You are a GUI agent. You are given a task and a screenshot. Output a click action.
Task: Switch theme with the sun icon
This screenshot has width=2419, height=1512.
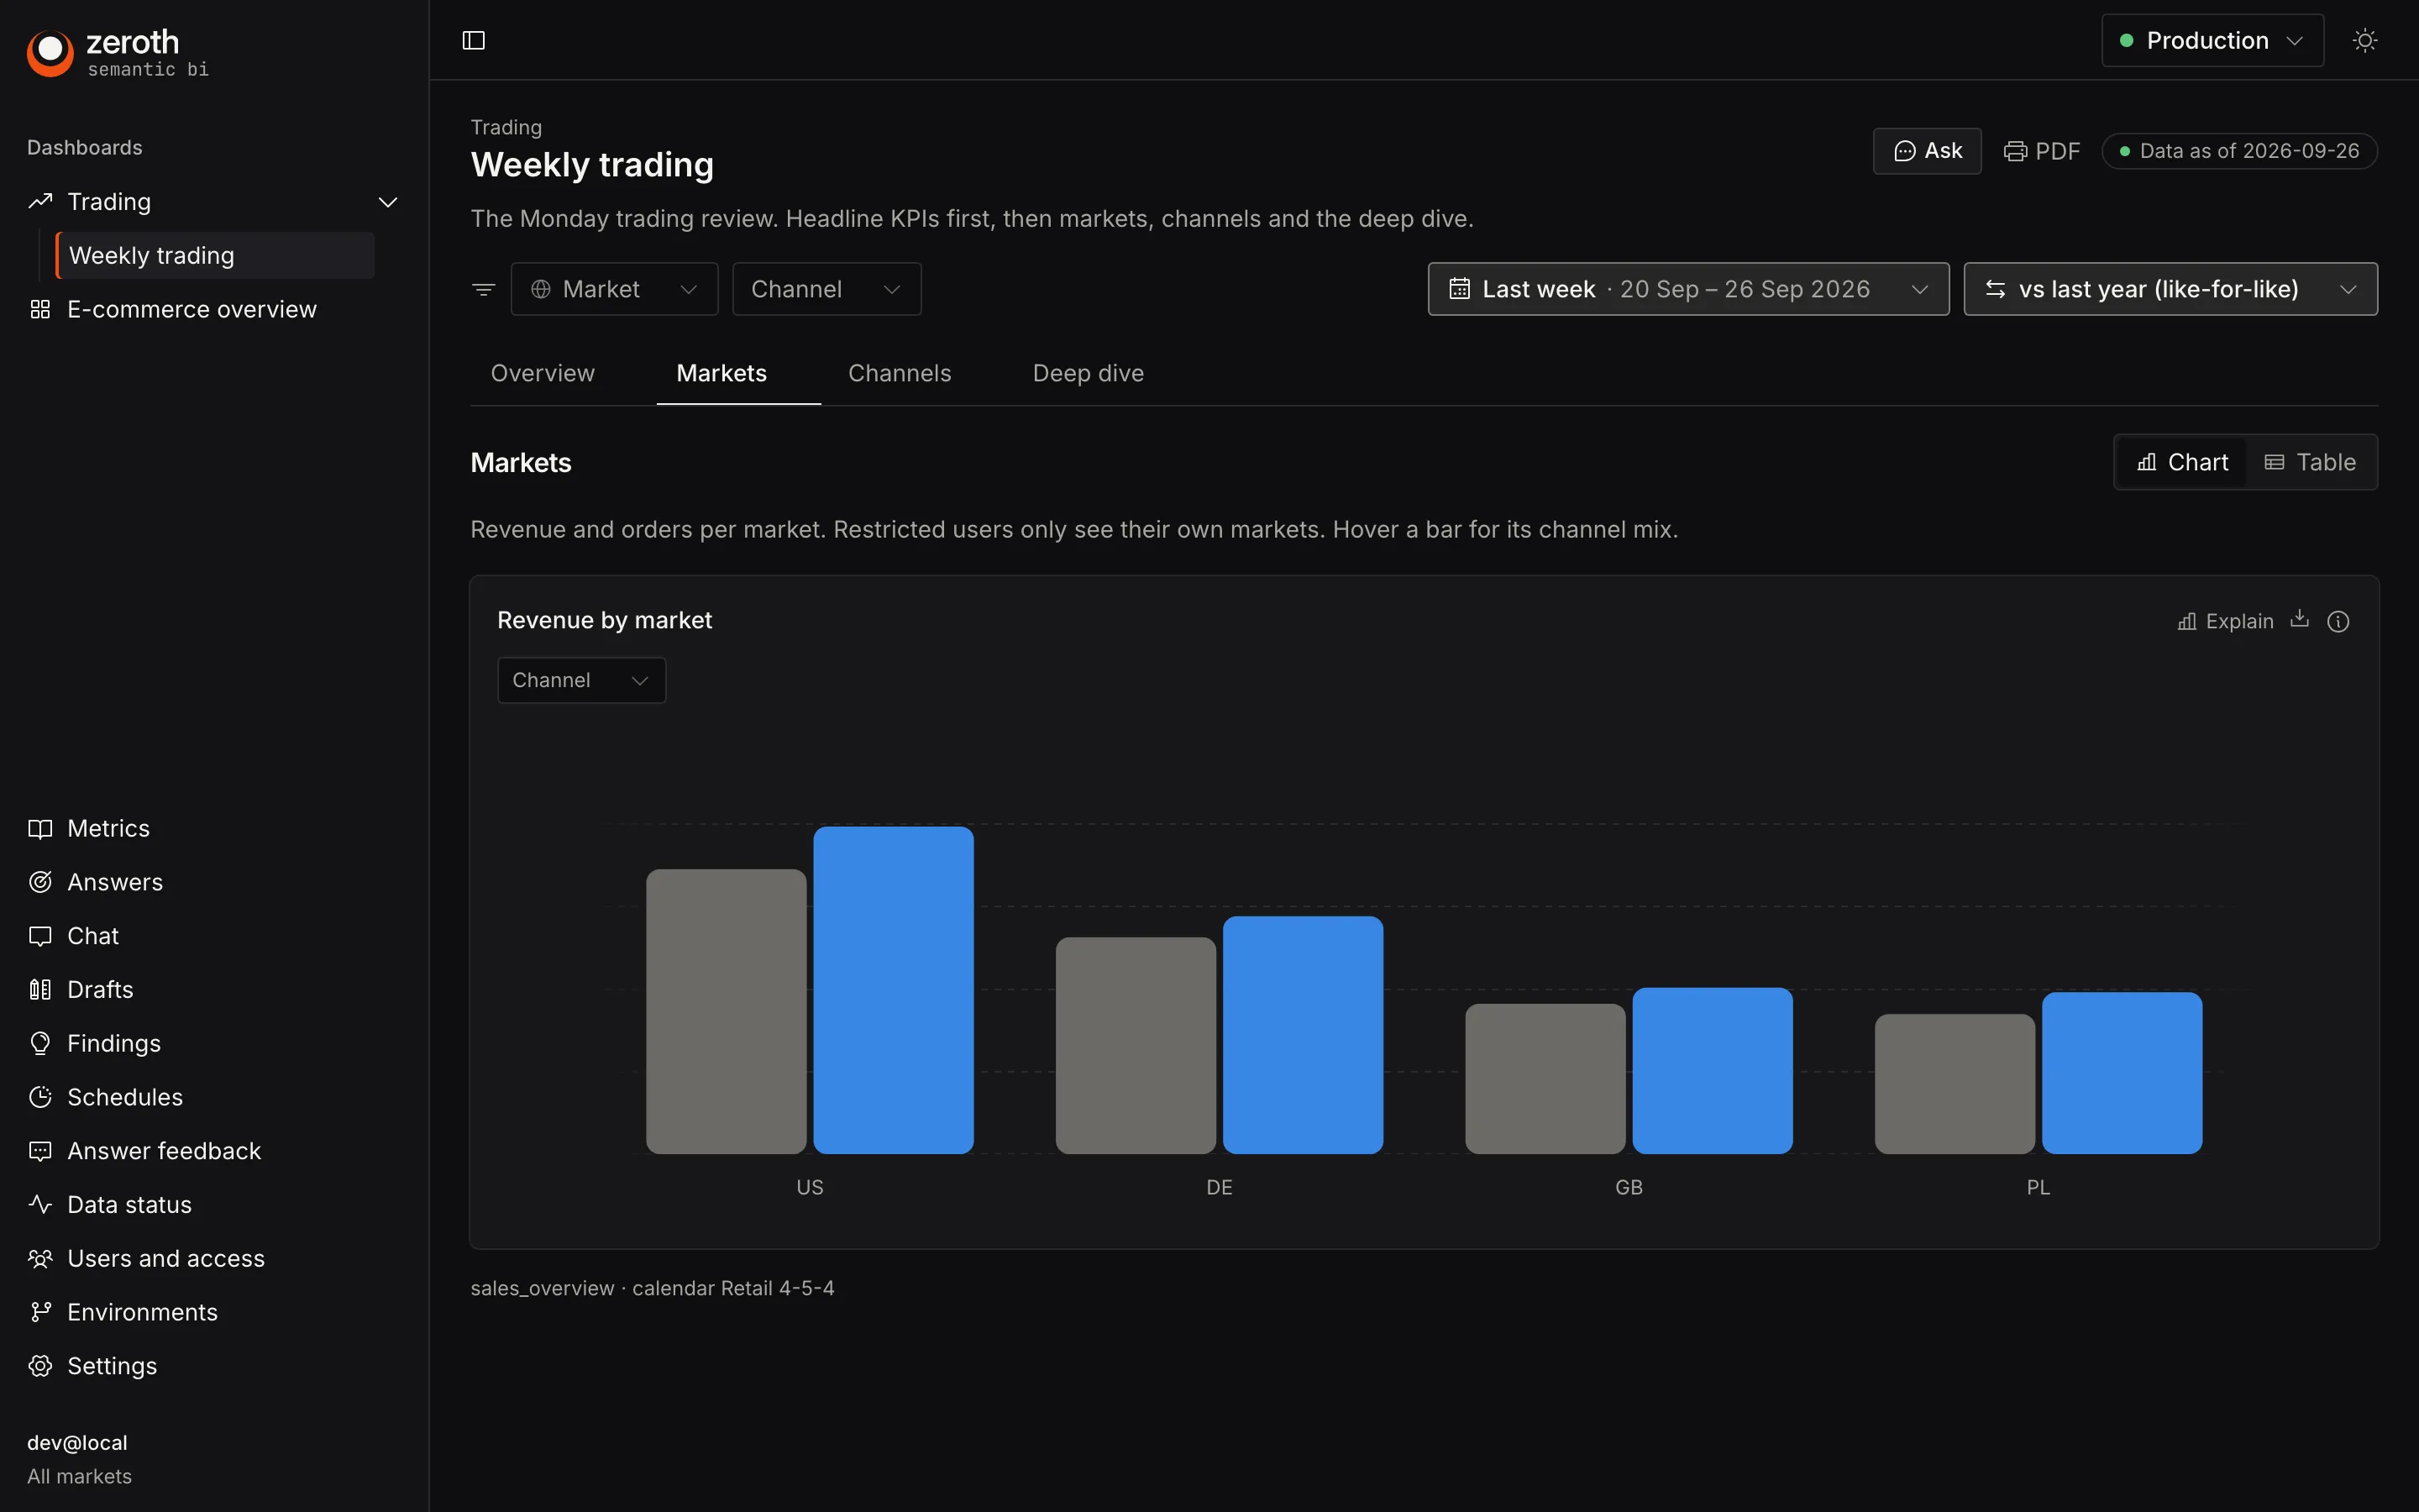point(2365,40)
